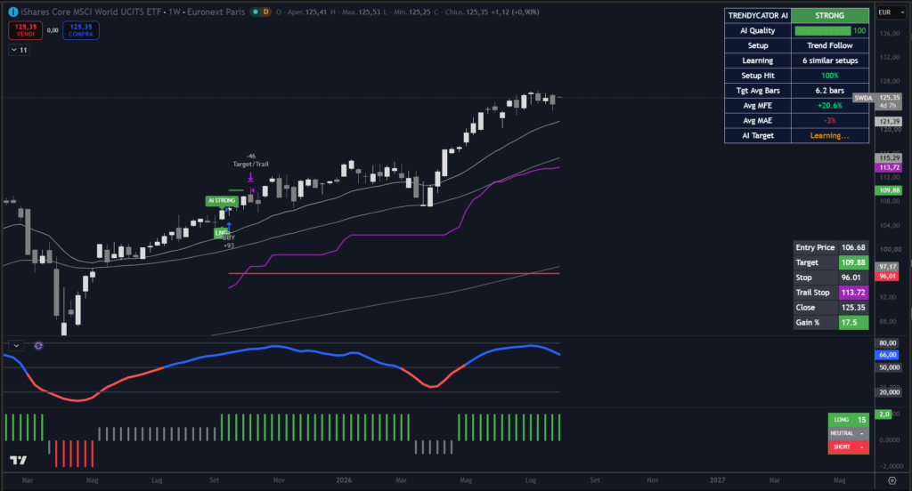912x491 pixels.
Task: Click the green market status dot
Action: (256, 12)
